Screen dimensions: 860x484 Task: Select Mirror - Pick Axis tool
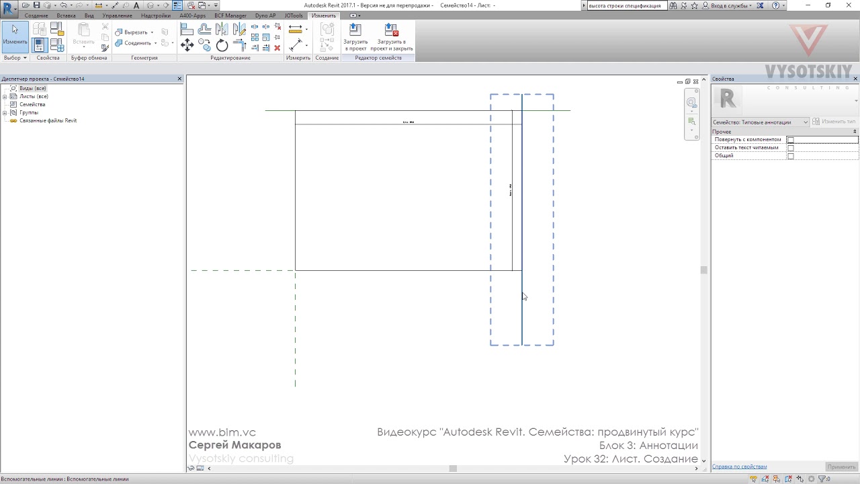(222, 29)
